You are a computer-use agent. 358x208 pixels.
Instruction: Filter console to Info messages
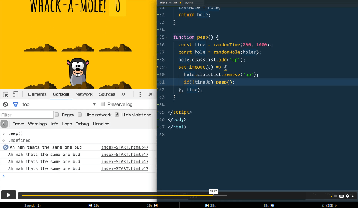[x=54, y=124]
